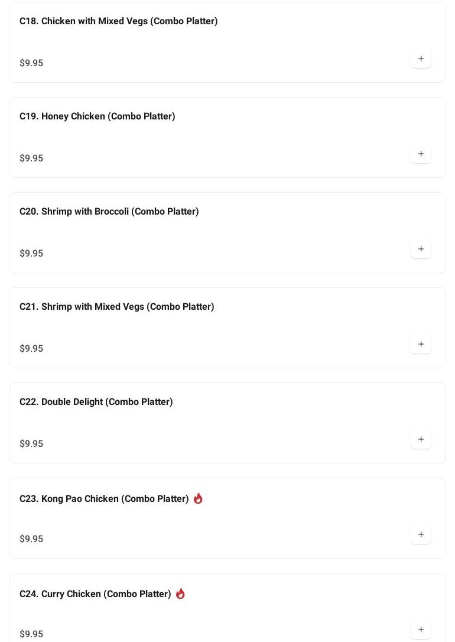Add C18 Chicken with Mixed Vegs to cart
Screen dimensions: 455x642
tap(421, 59)
